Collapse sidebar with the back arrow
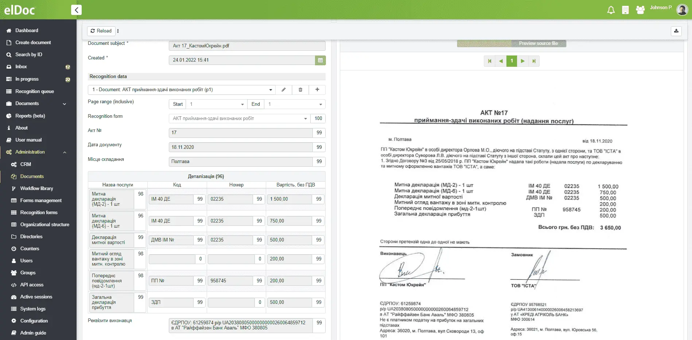Viewport: 692px width, 340px height. pyautogui.click(x=76, y=10)
